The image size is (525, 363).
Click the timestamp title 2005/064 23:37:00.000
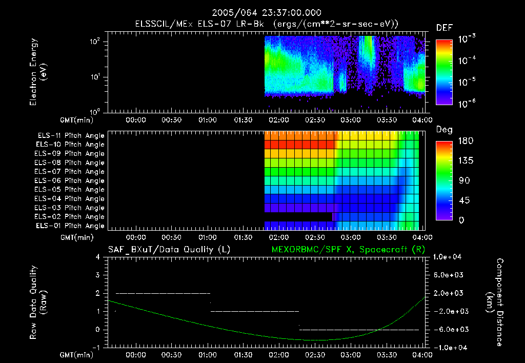coord(267,13)
